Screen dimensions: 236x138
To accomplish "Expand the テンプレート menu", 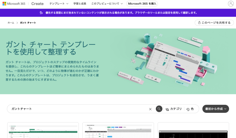I will (59, 3).
